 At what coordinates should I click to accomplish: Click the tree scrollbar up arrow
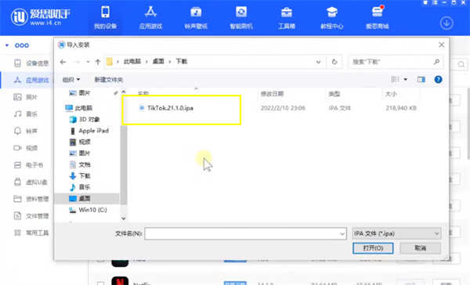click(124, 92)
